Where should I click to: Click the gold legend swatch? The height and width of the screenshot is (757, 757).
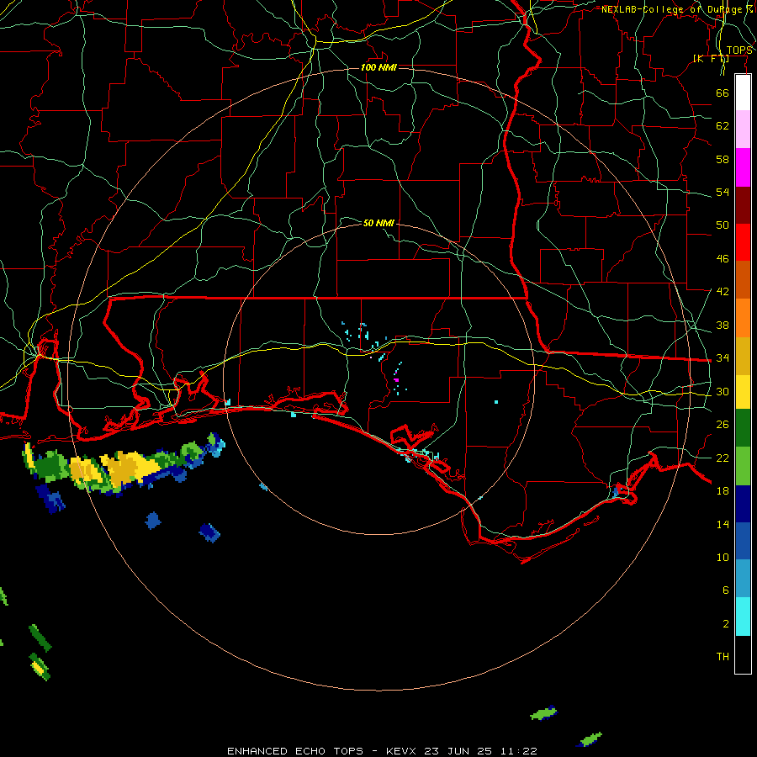743,356
